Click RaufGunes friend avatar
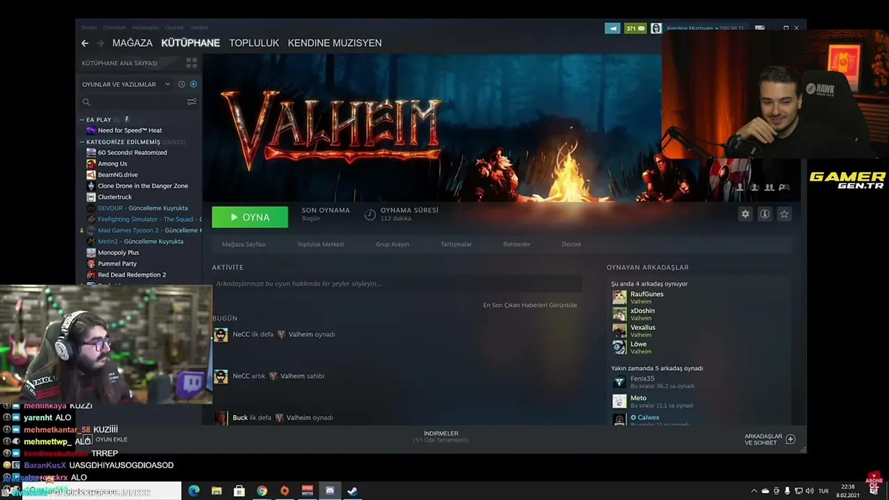The height and width of the screenshot is (500, 889). [620, 297]
